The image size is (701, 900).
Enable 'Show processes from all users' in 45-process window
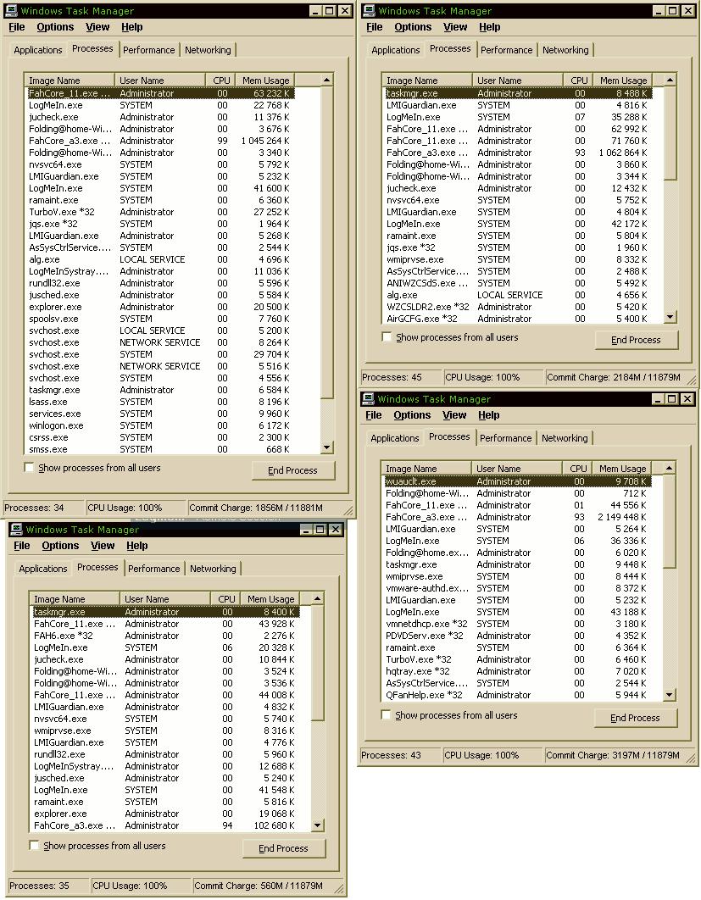click(x=387, y=337)
